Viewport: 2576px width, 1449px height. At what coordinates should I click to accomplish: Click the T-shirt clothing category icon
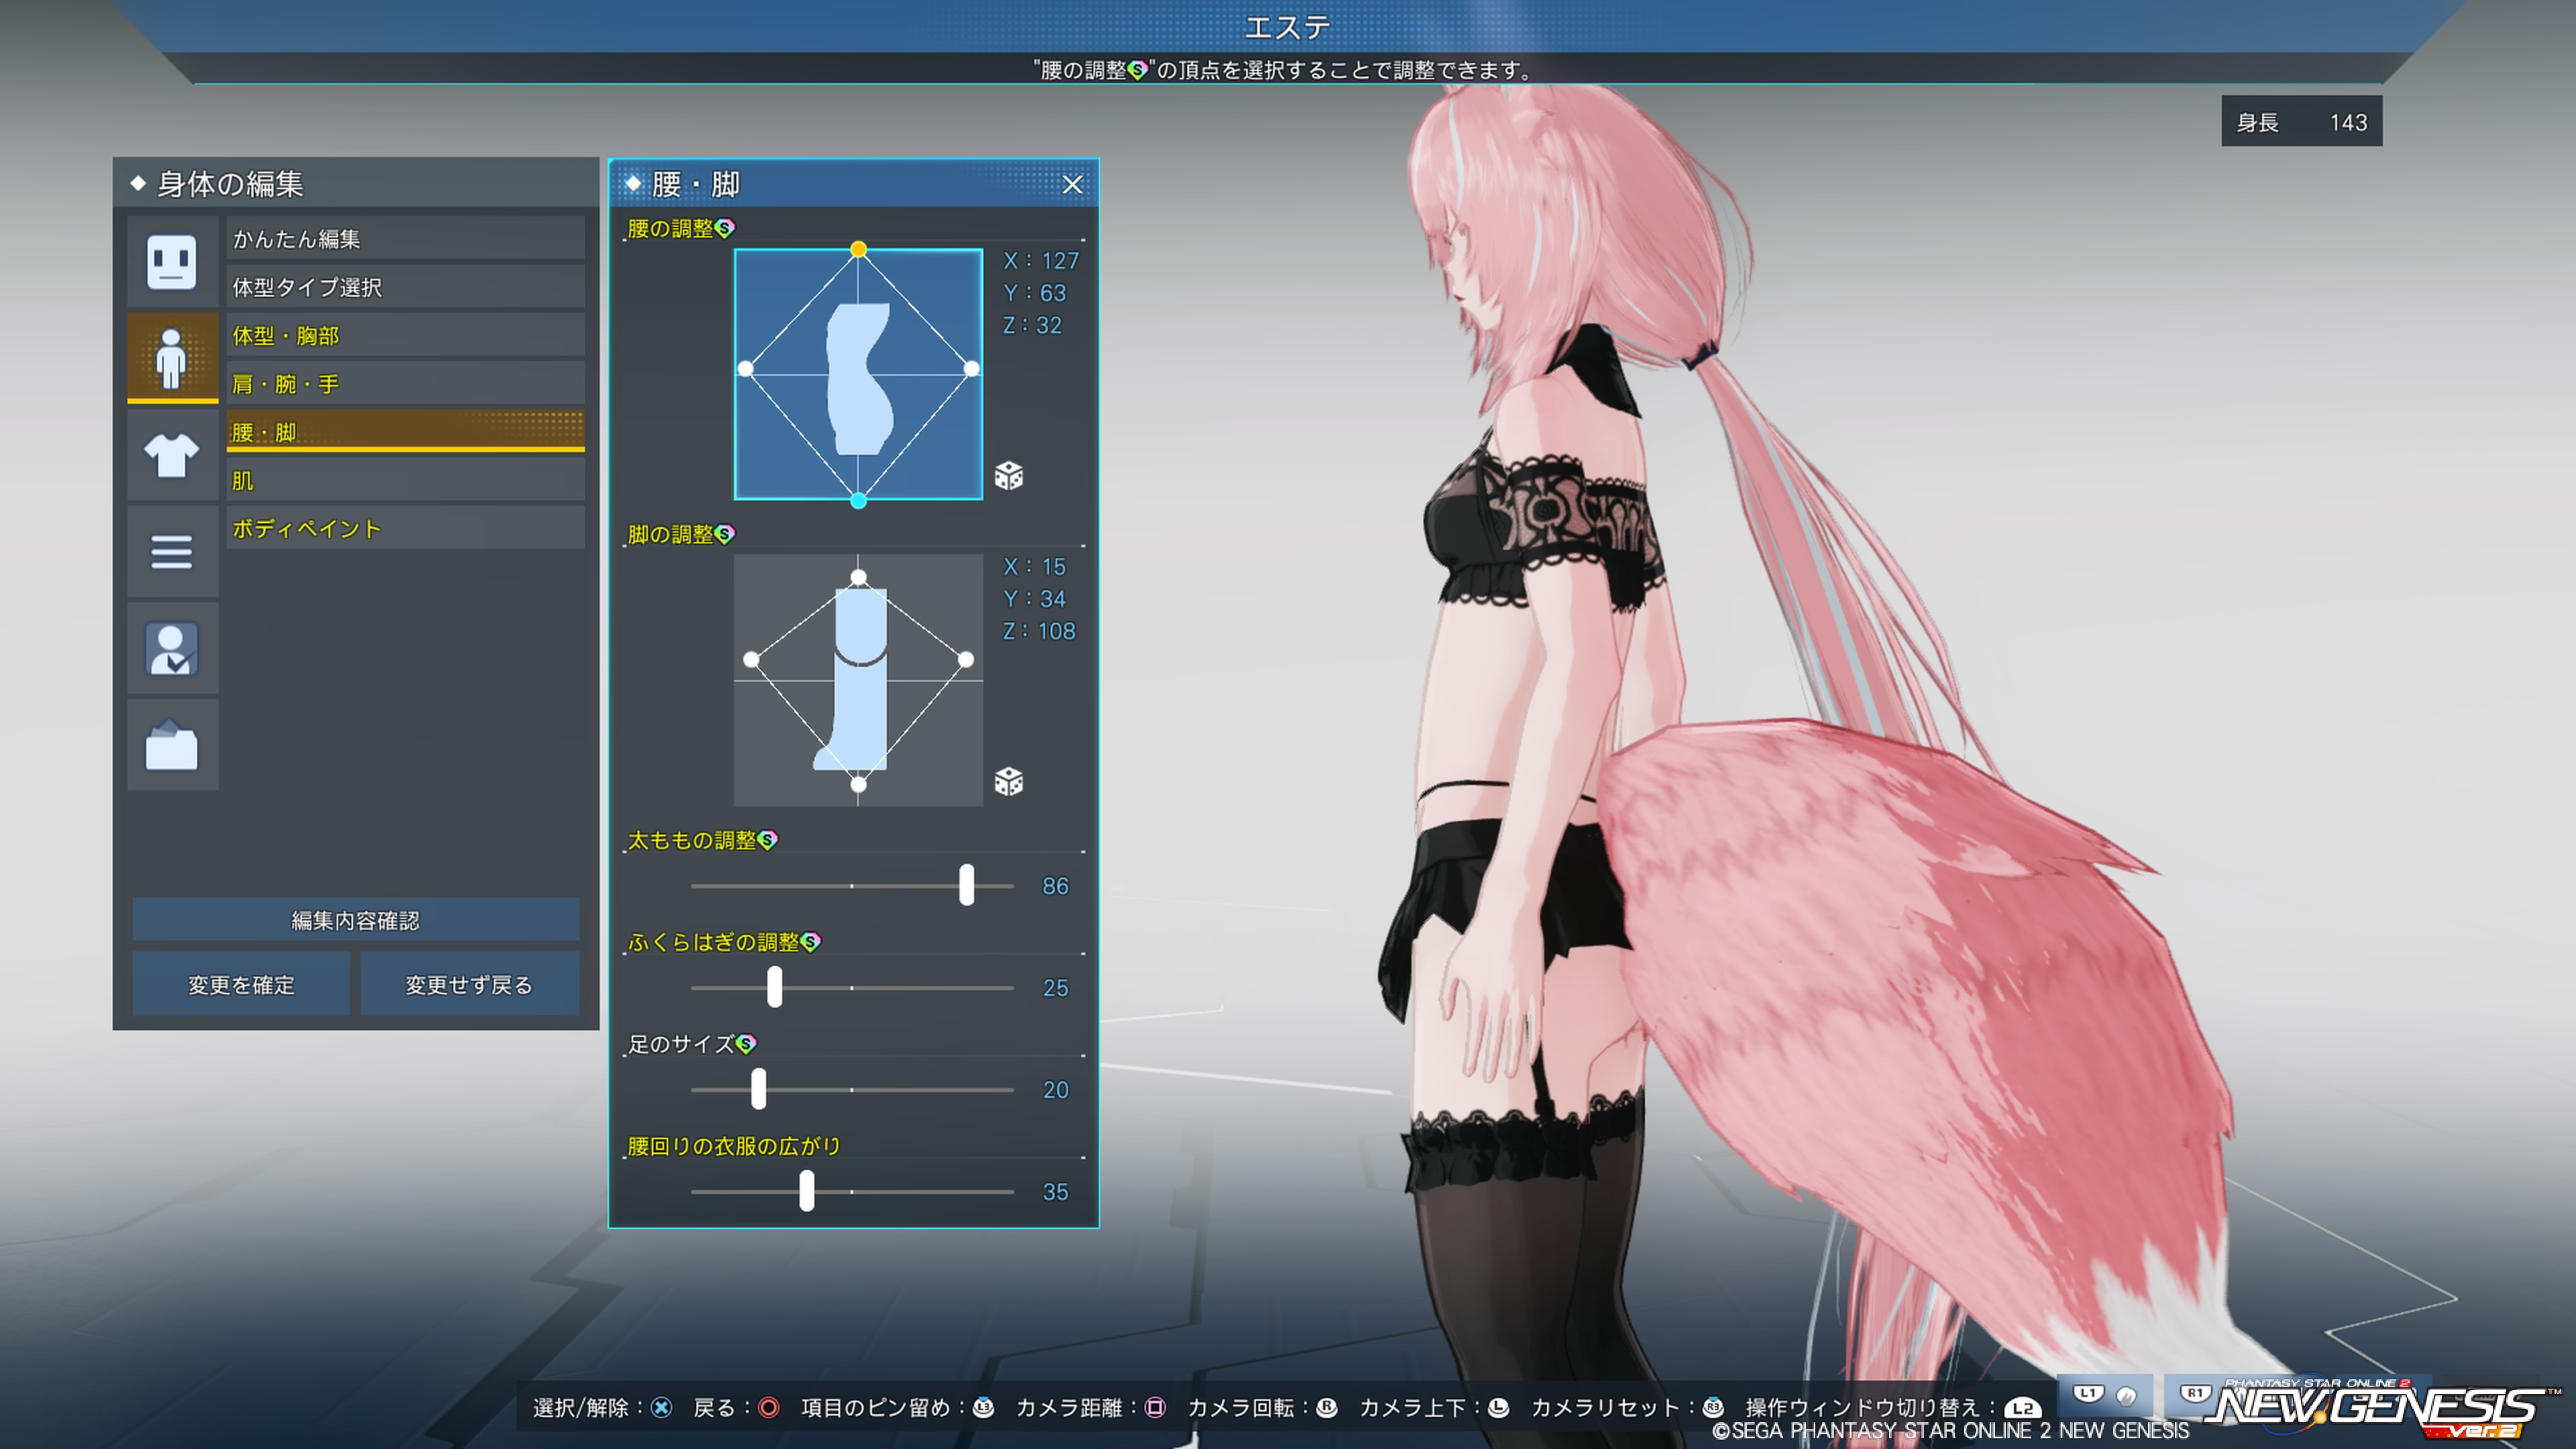point(171,455)
